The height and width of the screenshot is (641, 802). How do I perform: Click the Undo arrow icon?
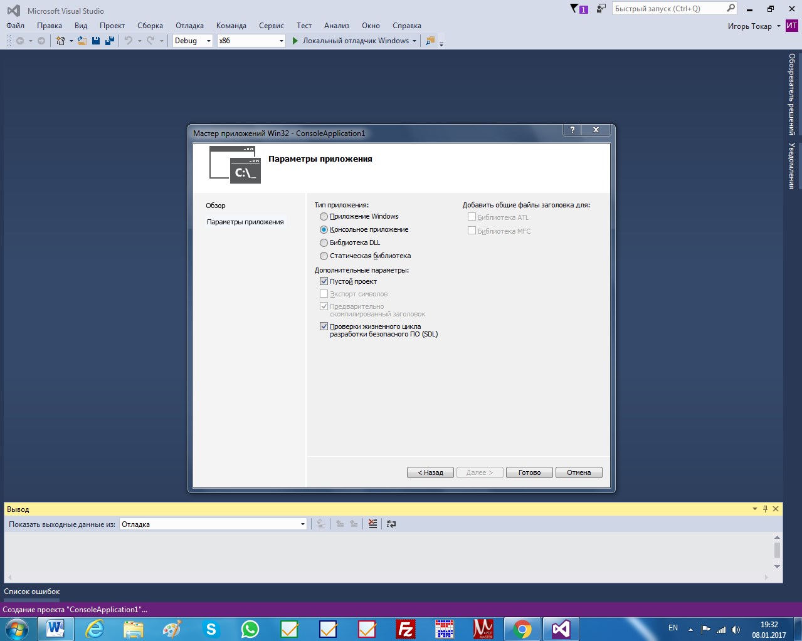[x=128, y=41]
